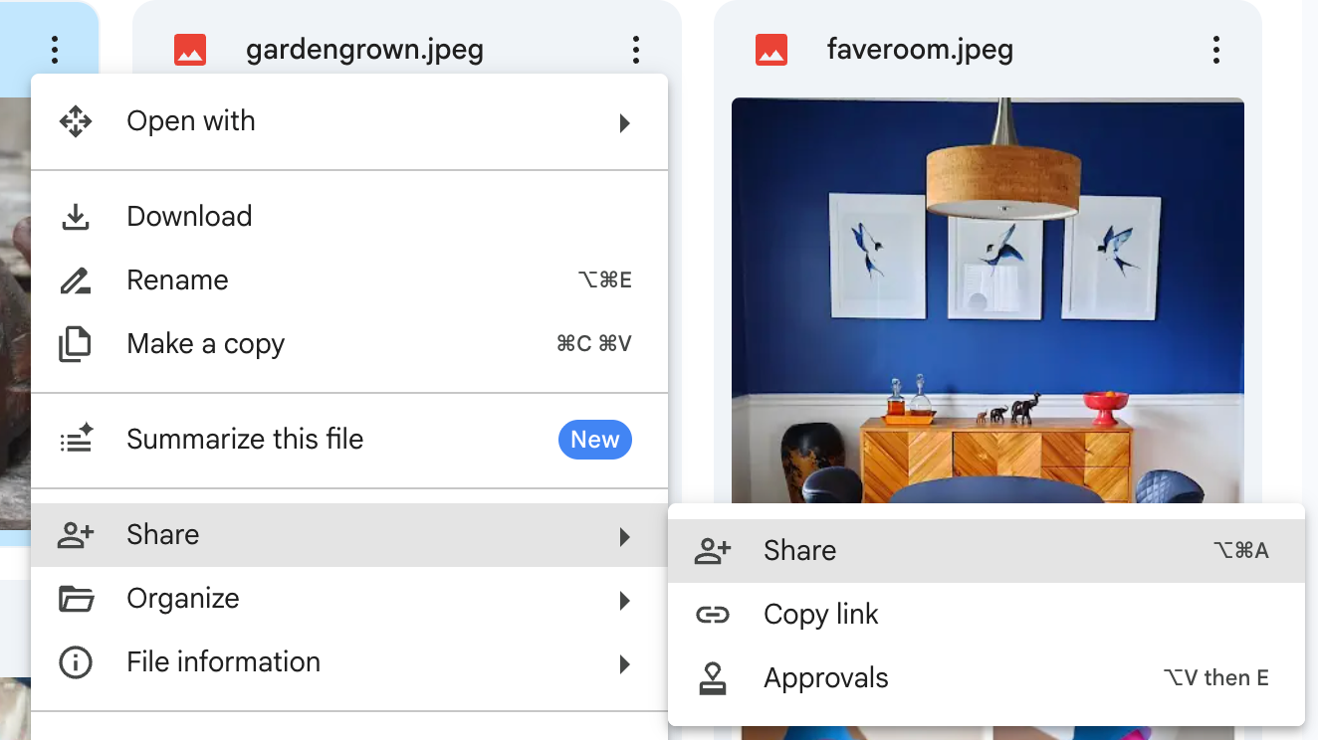Click the Organize folder icon
1318x740 pixels.
click(x=76, y=599)
